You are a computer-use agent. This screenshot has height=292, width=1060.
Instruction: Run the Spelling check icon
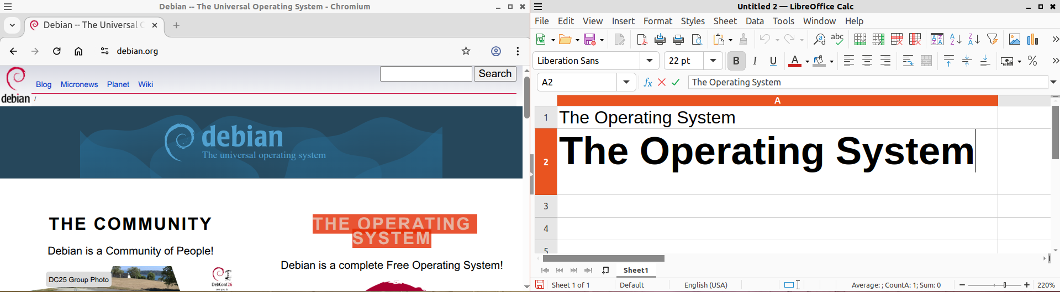837,40
